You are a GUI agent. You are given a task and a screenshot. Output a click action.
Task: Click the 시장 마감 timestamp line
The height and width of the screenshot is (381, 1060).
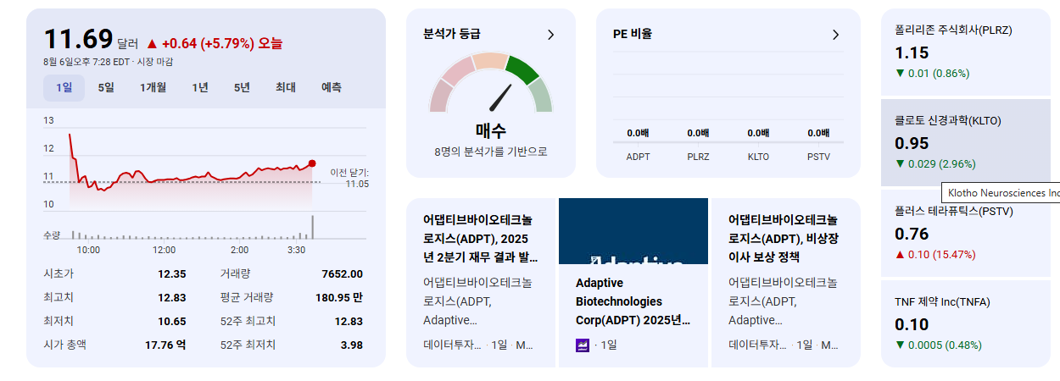(108, 62)
